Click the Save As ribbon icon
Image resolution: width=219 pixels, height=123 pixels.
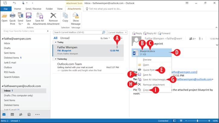pos(28,19)
